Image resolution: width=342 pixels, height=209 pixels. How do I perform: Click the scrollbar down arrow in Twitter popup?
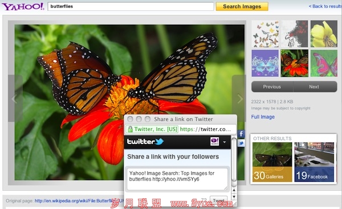tap(234, 197)
